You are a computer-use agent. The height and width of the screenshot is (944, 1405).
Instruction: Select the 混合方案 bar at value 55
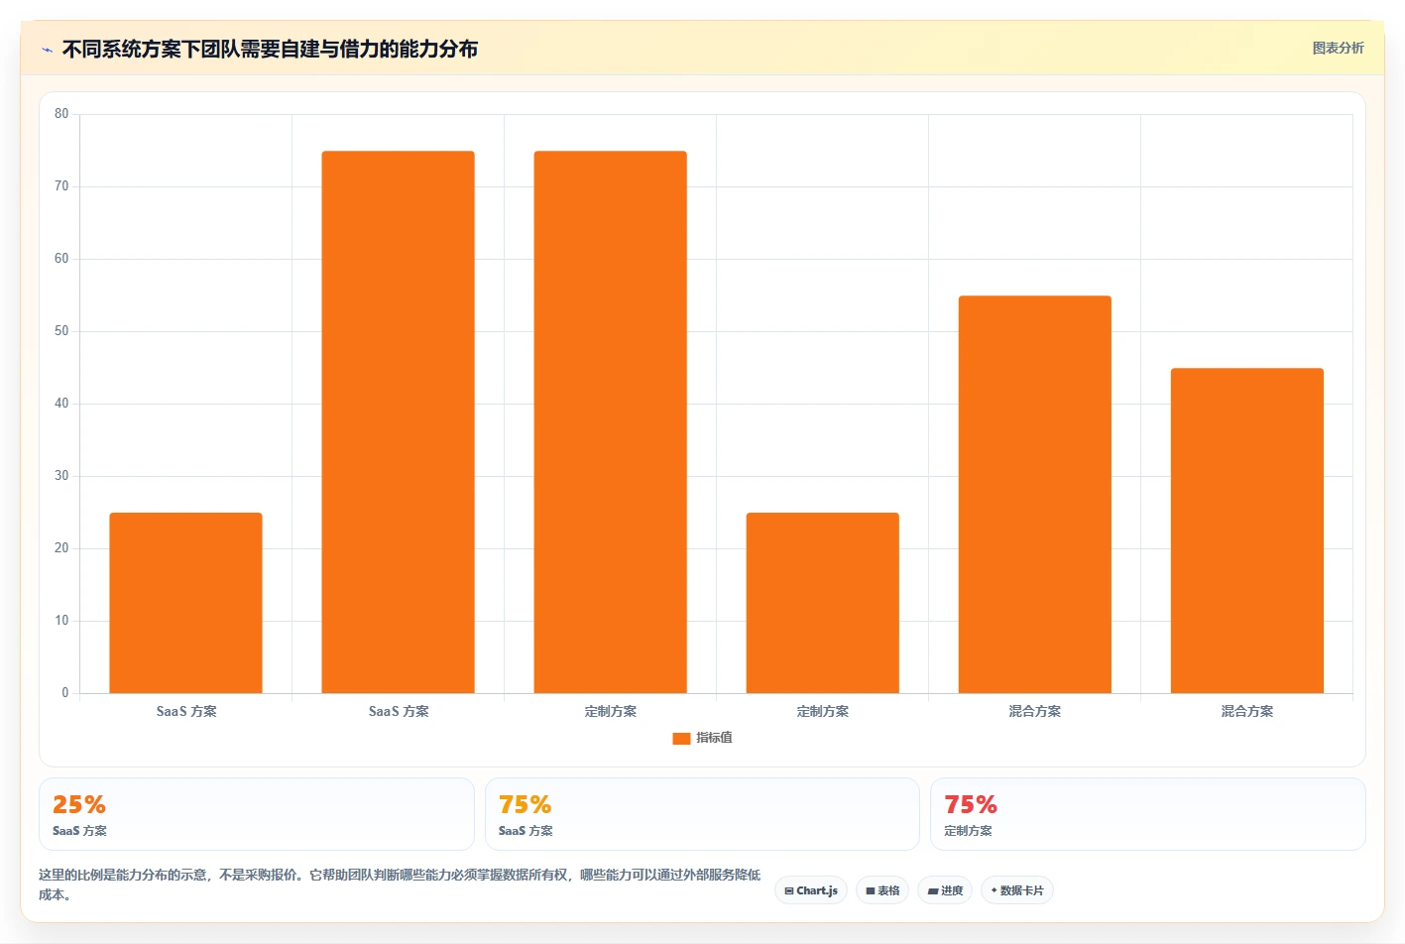click(1034, 494)
